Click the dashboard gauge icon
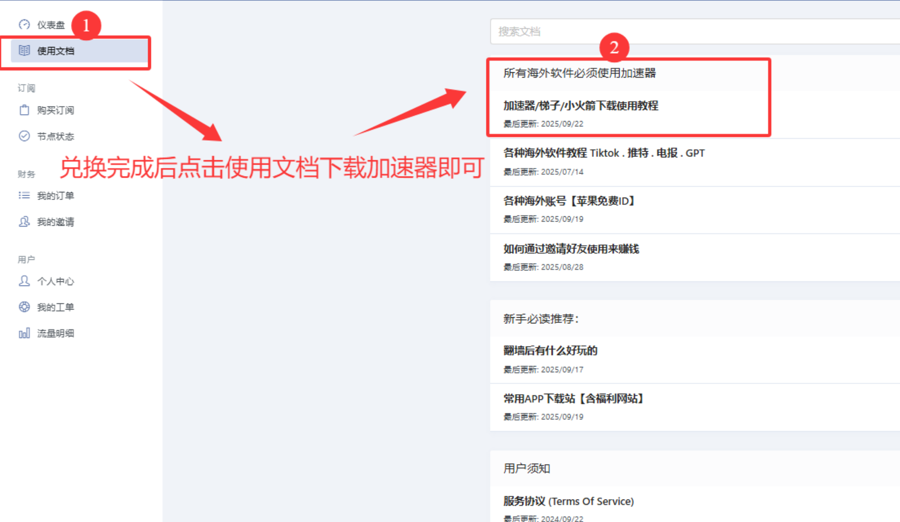The image size is (900, 522). coord(24,24)
